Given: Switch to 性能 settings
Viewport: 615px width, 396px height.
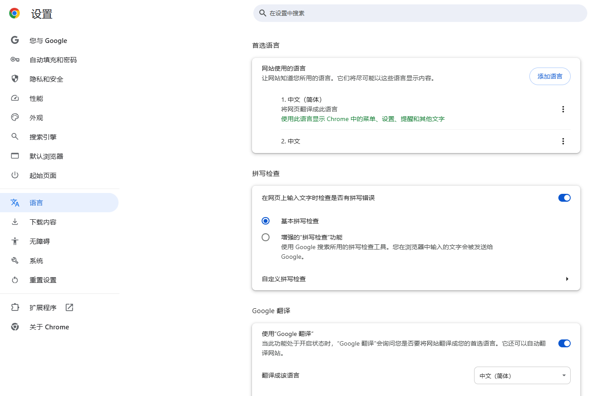Looking at the screenshot, I should [59, 98].
